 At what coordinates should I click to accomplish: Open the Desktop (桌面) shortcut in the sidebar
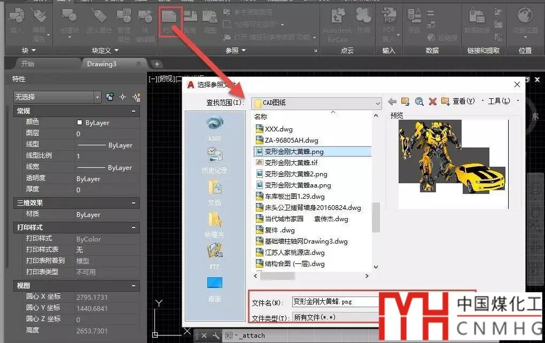pos(214,289)
